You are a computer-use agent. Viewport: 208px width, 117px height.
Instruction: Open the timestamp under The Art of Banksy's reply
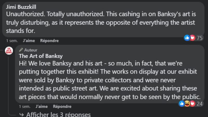pos(24,106)
